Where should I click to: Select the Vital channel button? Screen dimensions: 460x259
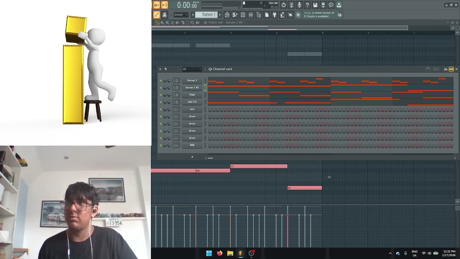tap(192, 95)
